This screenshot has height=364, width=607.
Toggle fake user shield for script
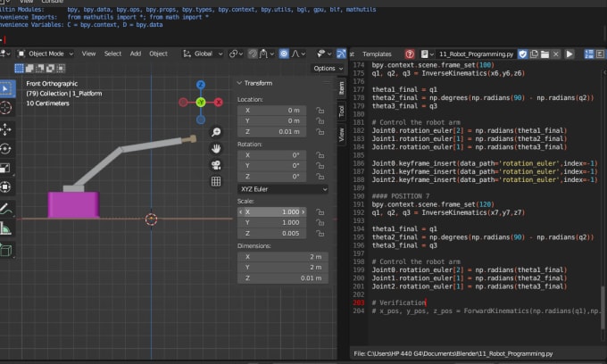[522, 54]
